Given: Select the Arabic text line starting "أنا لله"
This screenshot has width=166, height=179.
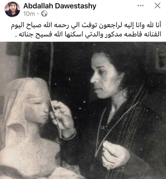Looking at the screenshot, I should click(x=86, y=26).
